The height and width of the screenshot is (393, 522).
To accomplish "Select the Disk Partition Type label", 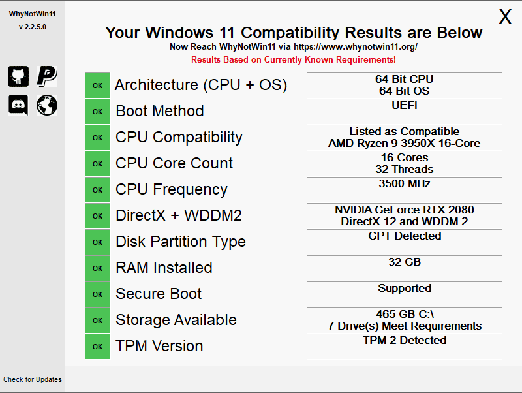I will (181, 242).
